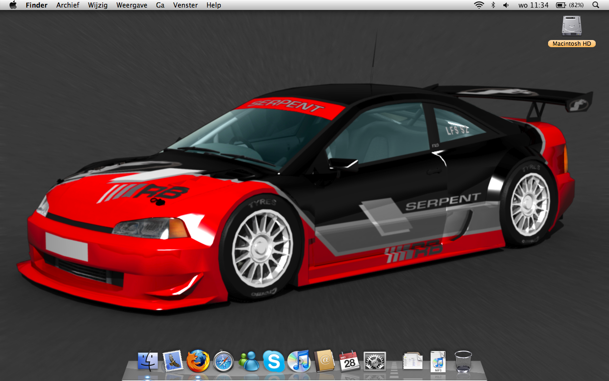This screenshot has height=381, width=609.
Task: Open the Ga menu
Action: tap(160, 5)
